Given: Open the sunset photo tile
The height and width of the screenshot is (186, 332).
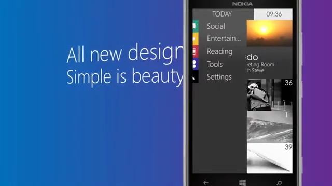Looking at the screenshot, I should (x=270, y=33).
